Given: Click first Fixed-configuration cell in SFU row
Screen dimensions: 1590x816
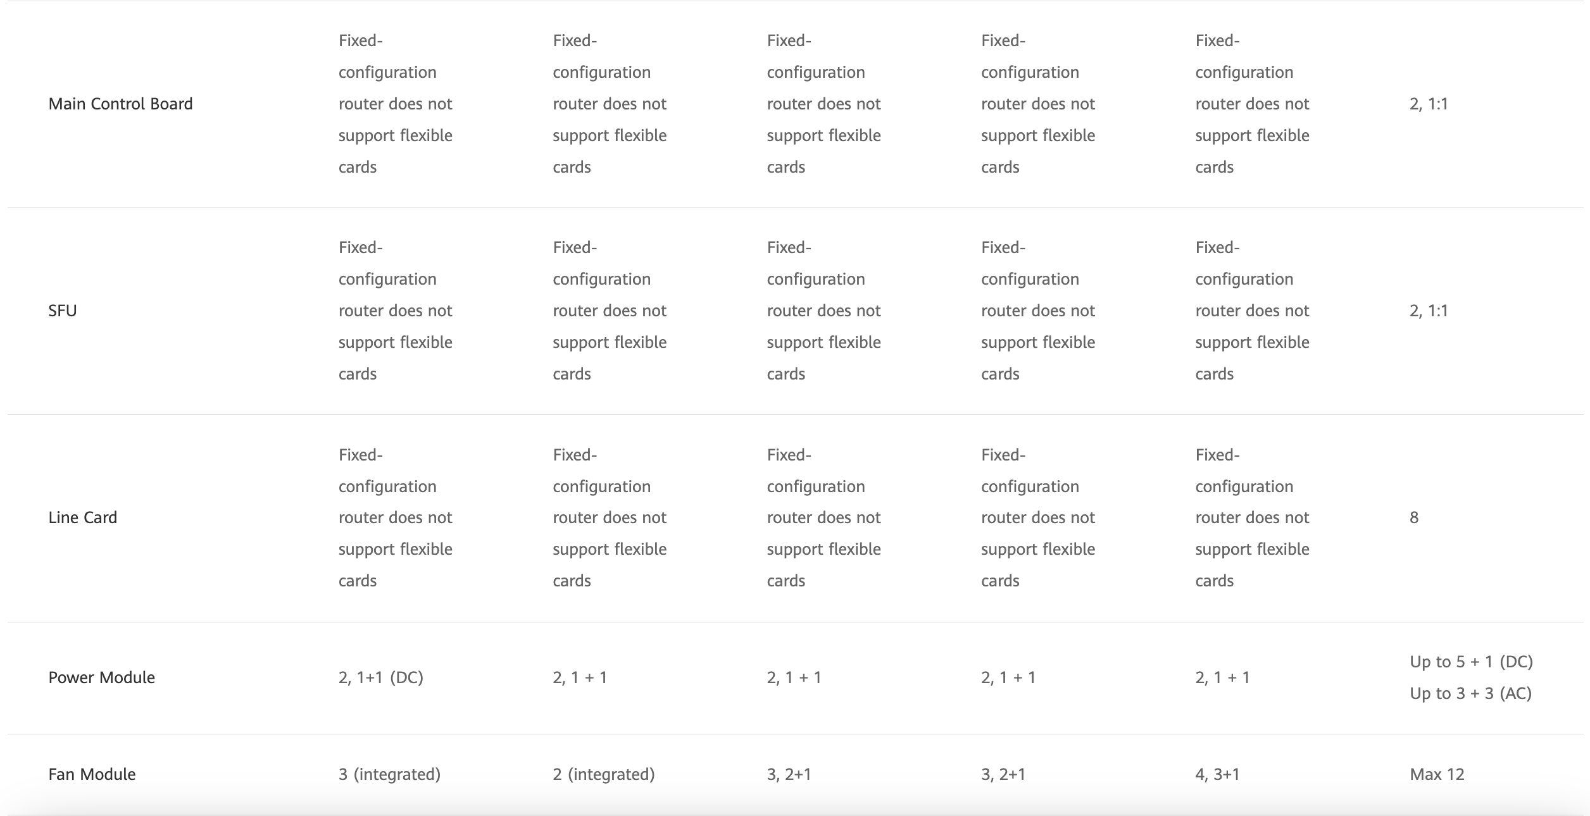Looking at the screenshot, I should (x=396, y=311).
